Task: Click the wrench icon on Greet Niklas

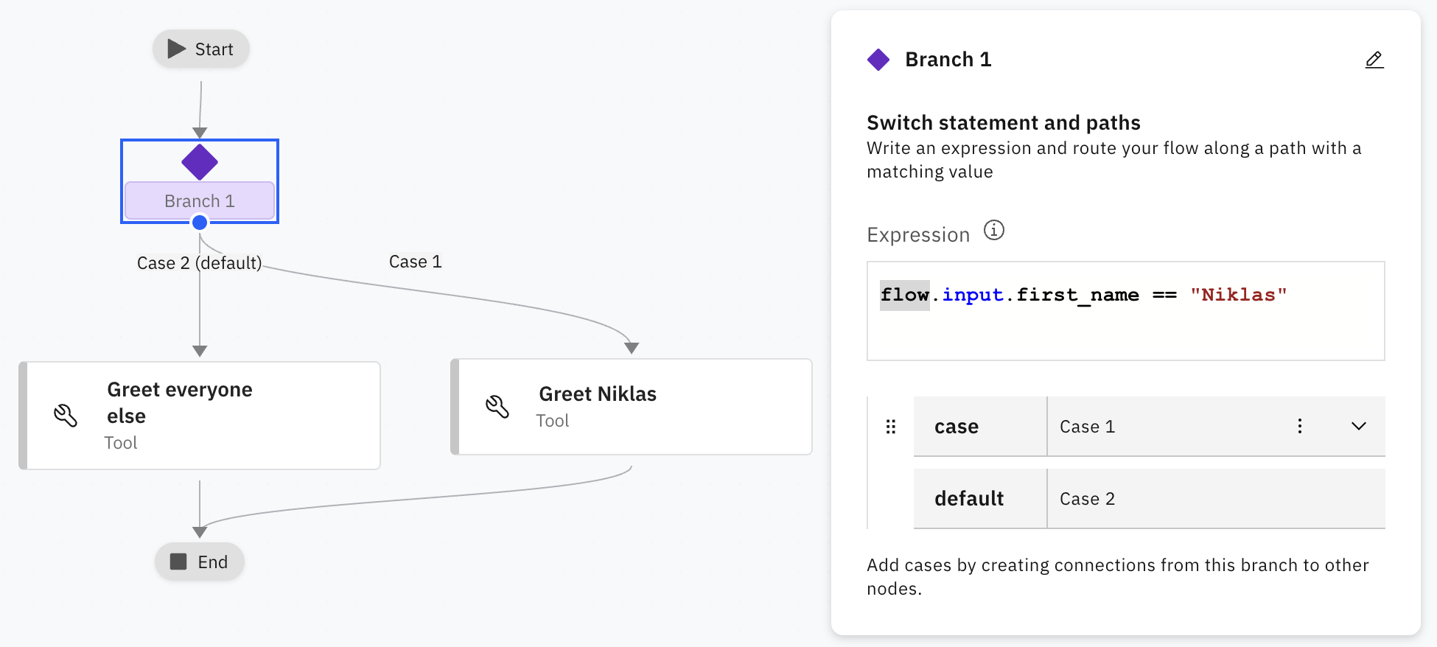Action: coord(497,406)
